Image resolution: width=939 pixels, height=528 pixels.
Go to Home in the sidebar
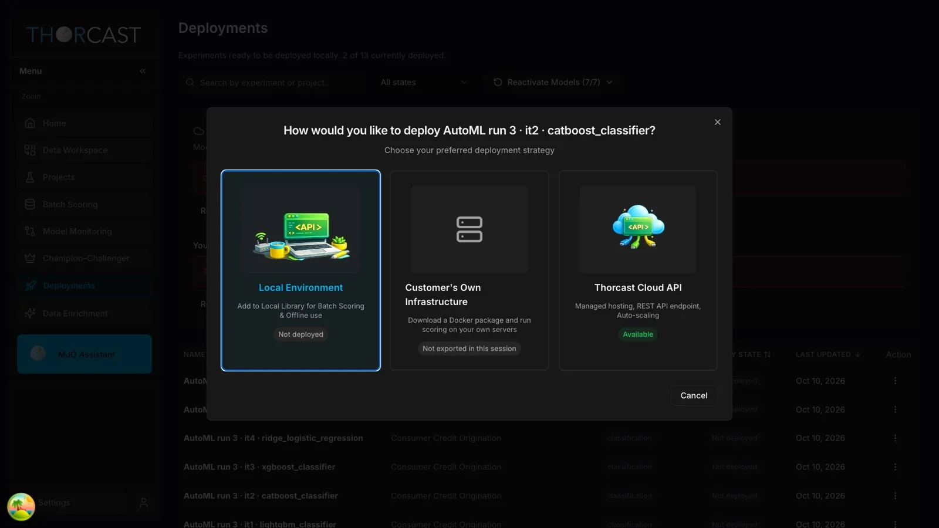pyautogui.click(x=85, y=123)
